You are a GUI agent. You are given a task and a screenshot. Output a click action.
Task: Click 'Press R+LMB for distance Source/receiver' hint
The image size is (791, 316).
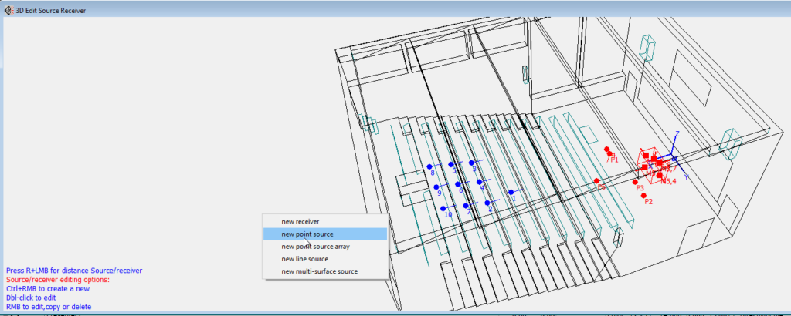[74, 271]
